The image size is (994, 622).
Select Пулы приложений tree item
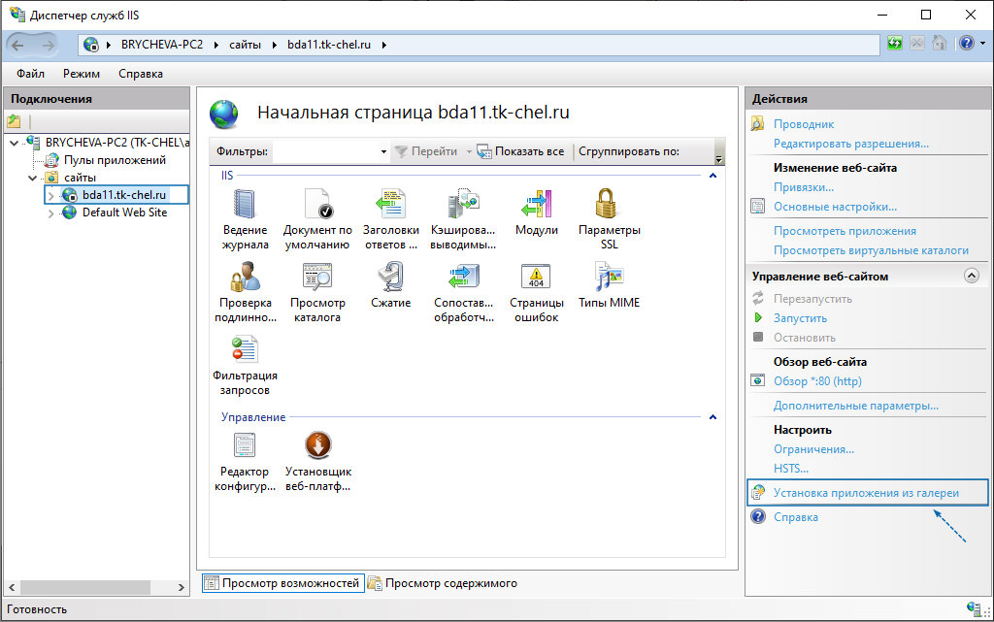coord(115,160)
